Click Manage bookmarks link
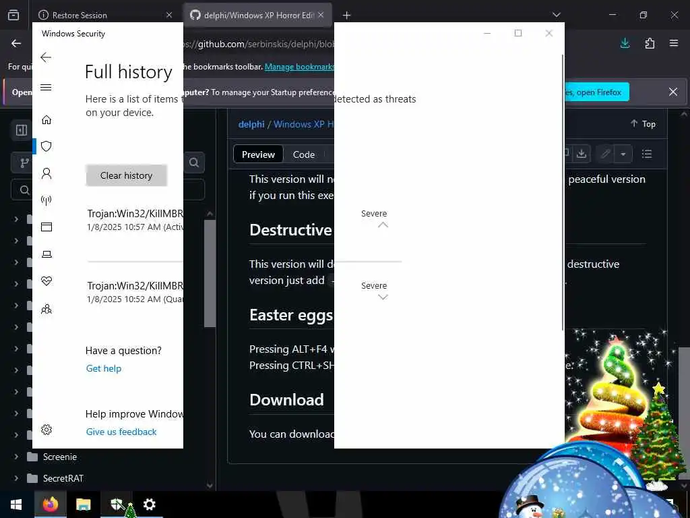 pos(299,67)
